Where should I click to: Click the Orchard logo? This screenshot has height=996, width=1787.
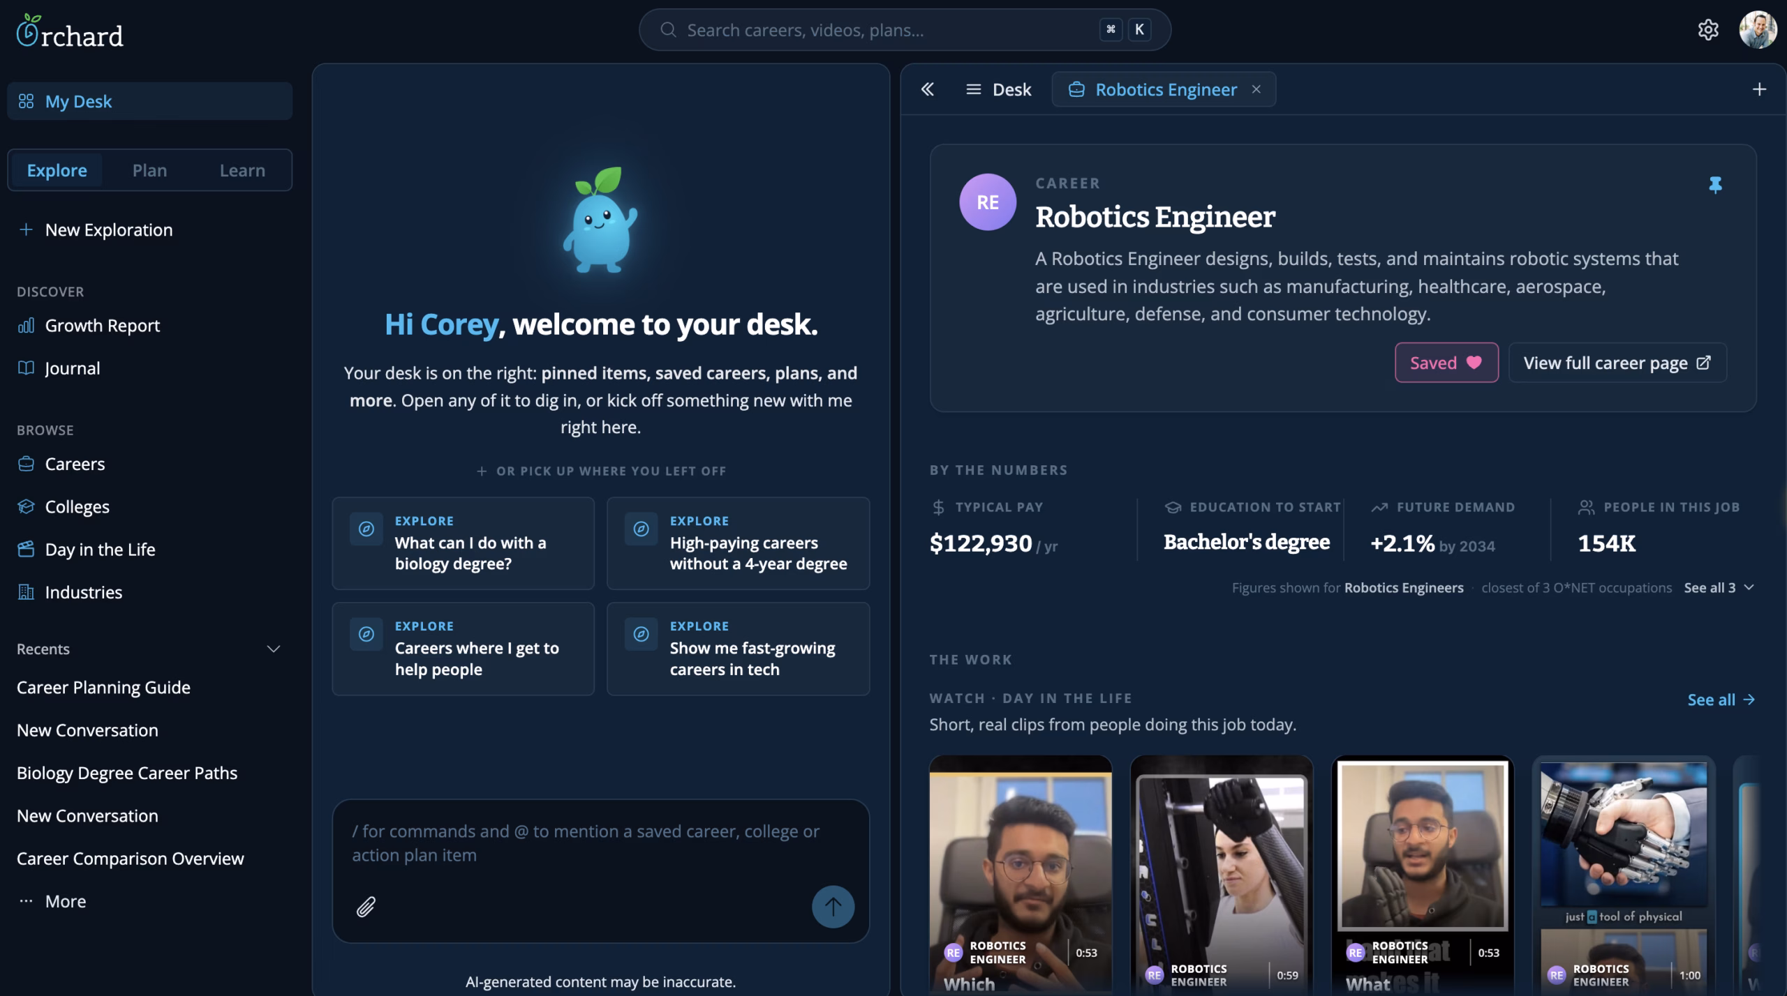(70, 31)
